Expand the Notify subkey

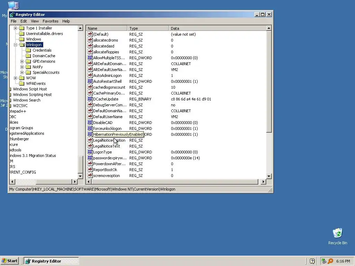22,67
